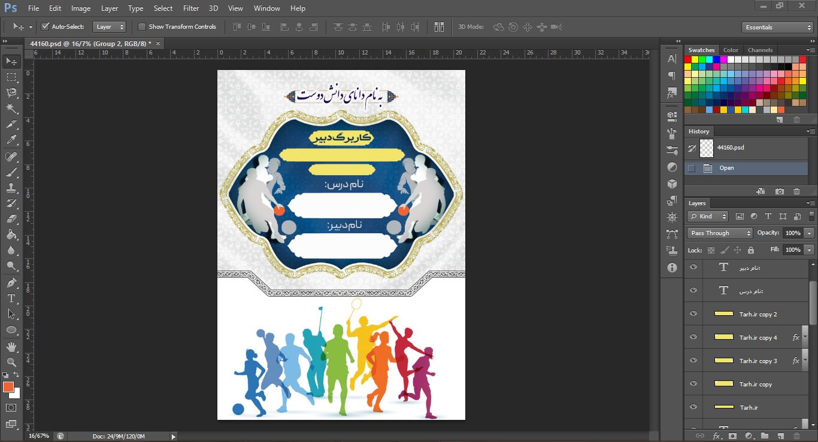This screenshot has height=442, width=818.
Task: Select the Hand tool
Action: pyautogui.click(x=11, y=346)
